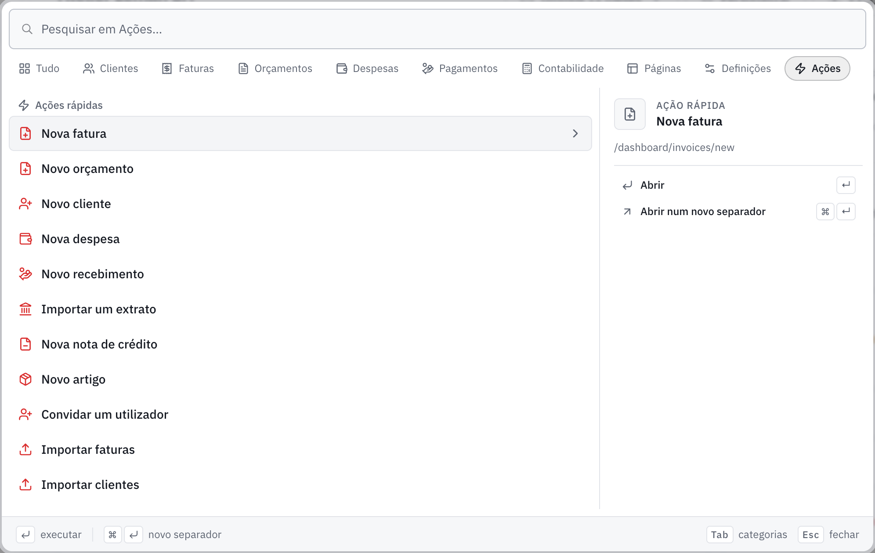
Task: Click the return arrow icon beside Abrir
Action: [627, 185]
